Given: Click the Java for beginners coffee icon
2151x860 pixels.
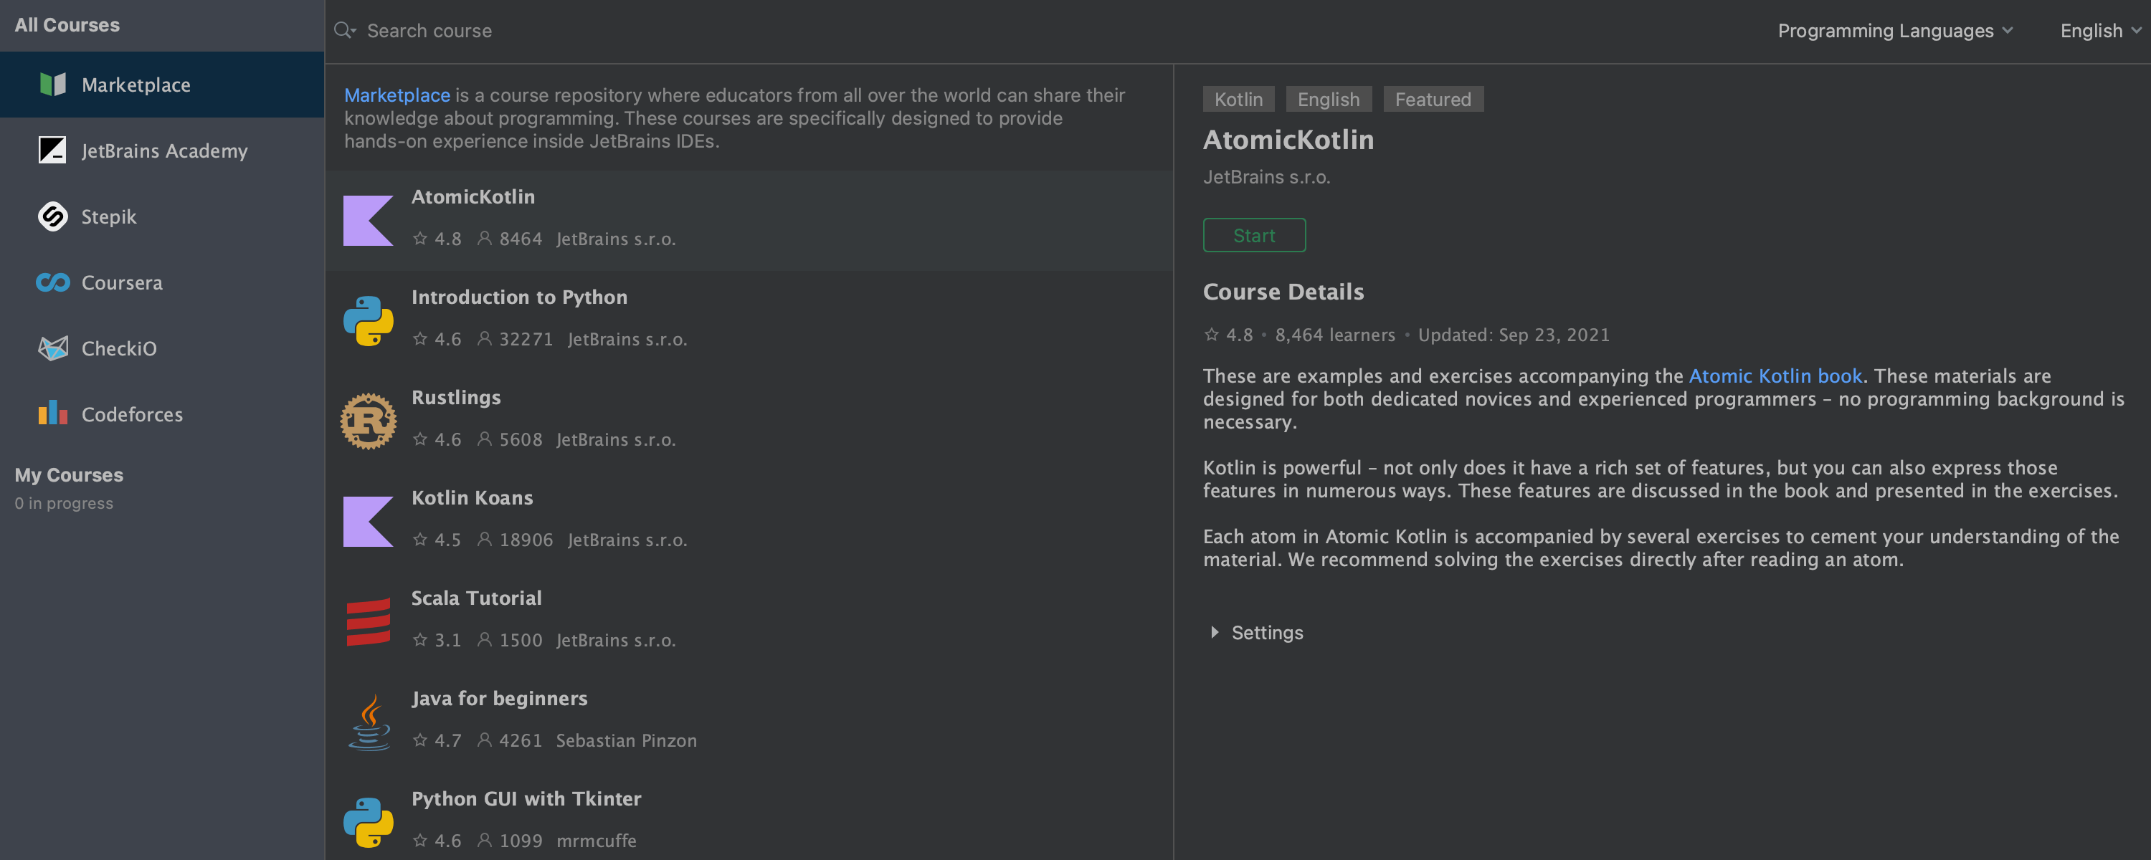Looking at the screenshot, I should tap(369, 722).
